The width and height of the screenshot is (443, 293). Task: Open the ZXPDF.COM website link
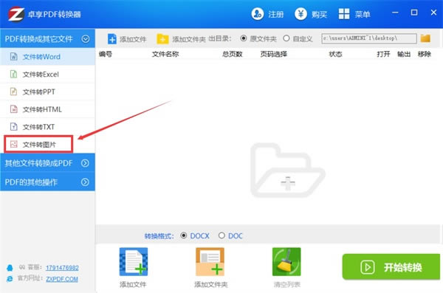tap(62, 279)
